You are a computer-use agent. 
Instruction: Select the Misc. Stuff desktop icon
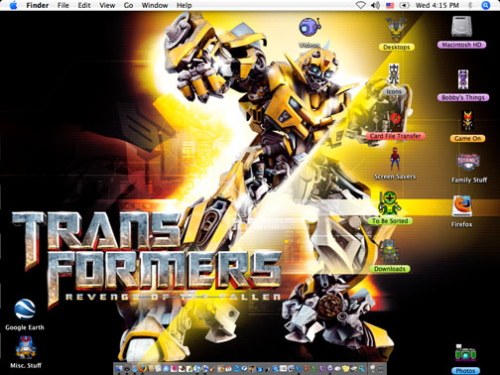click(x=26, y=347)
